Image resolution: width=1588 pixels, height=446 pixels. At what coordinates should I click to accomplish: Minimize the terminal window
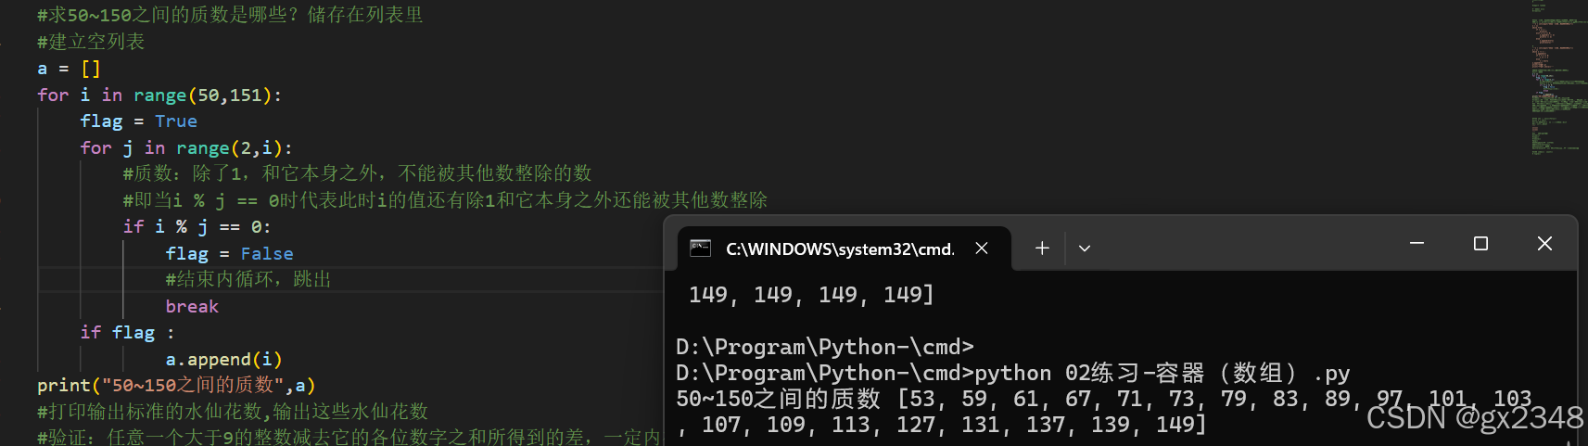1416,243
